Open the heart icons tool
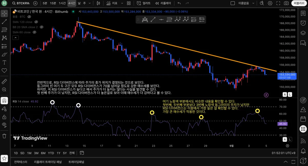Image resolution: width=308 pixels, height=166 pixels. pos(4,70)
